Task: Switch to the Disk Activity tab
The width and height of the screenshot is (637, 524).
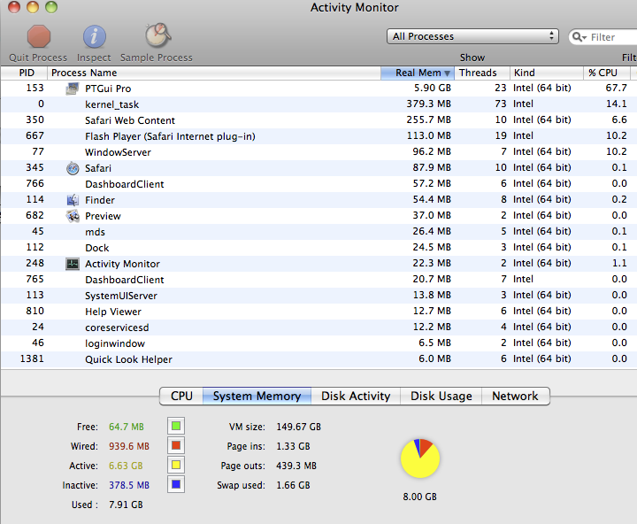Action: [x=356, y=396]
